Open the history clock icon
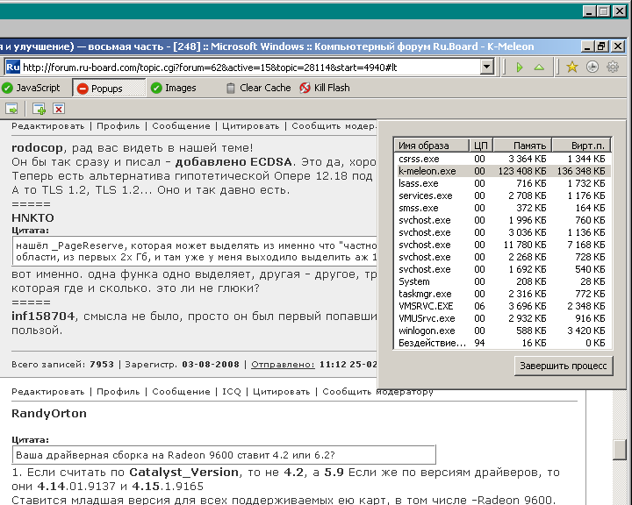 [592, 67]
